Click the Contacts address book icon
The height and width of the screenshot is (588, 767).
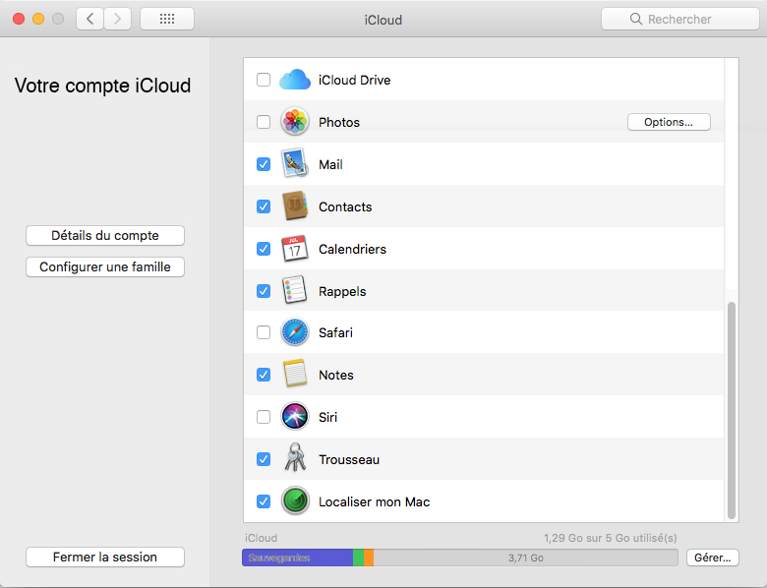click(x=295, y=206)
